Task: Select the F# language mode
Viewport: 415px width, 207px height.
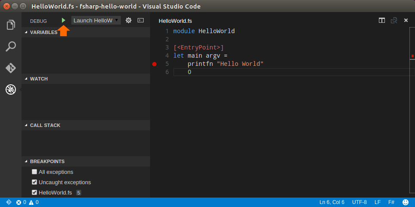Action: pos(391,202)
